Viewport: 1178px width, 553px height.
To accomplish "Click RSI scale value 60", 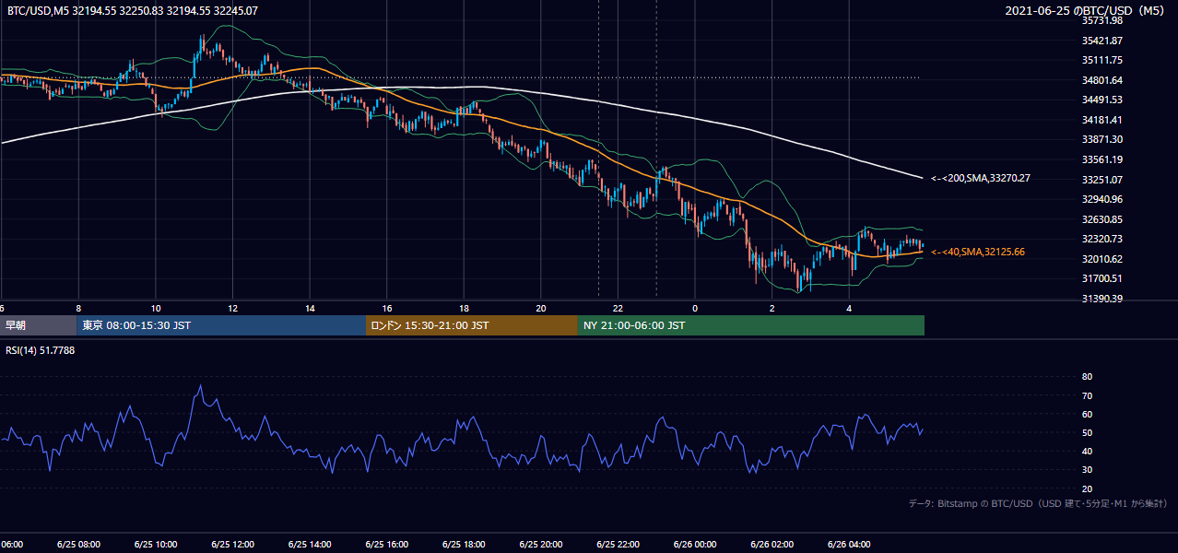I will click(1088, 414).
